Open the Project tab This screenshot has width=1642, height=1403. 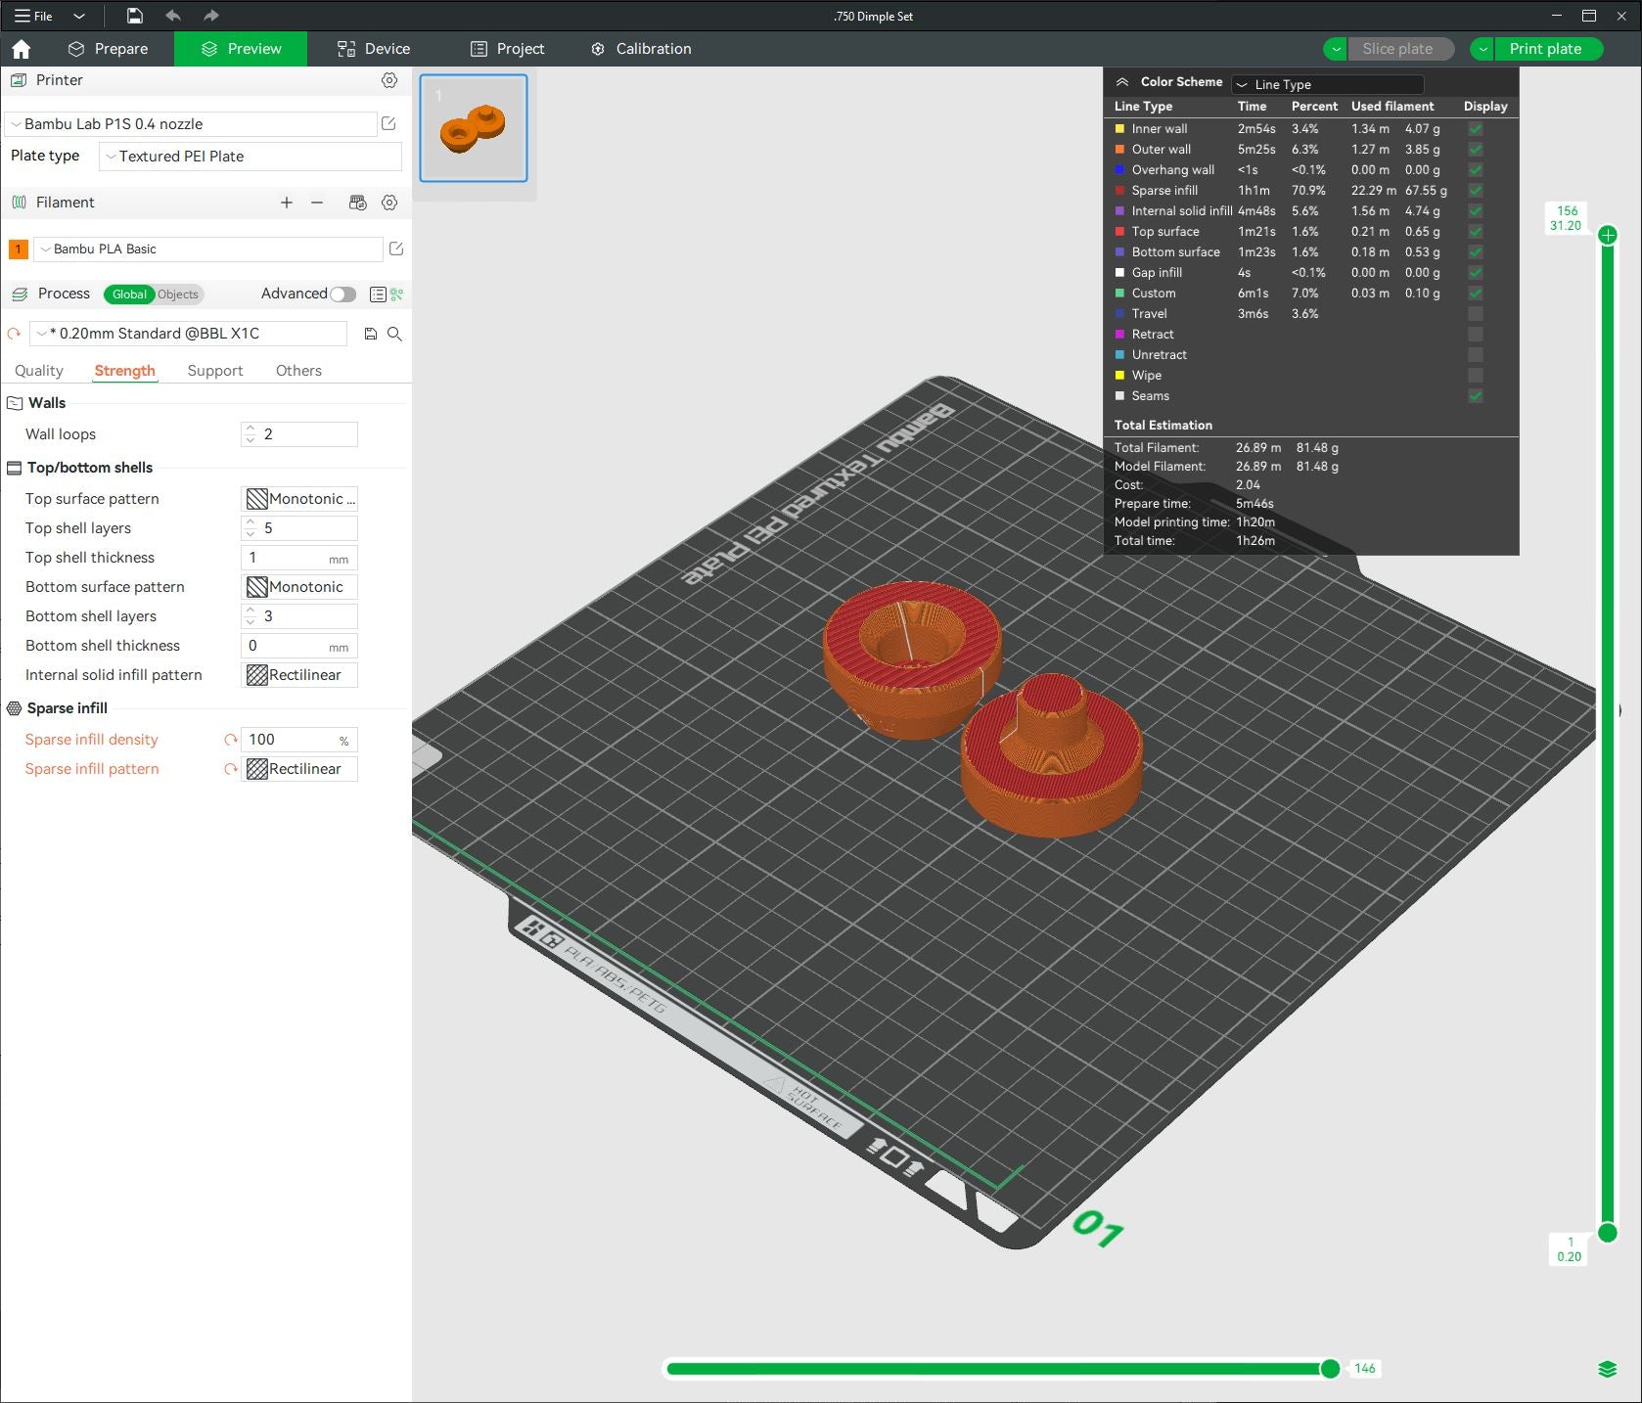(507, 49)
